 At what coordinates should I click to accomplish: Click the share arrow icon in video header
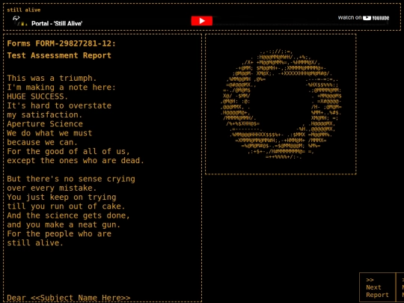[x=16, y=18]
